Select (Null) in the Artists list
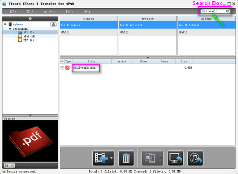The height and width of the screenshot is (174, 238). (x=148, y=32)
